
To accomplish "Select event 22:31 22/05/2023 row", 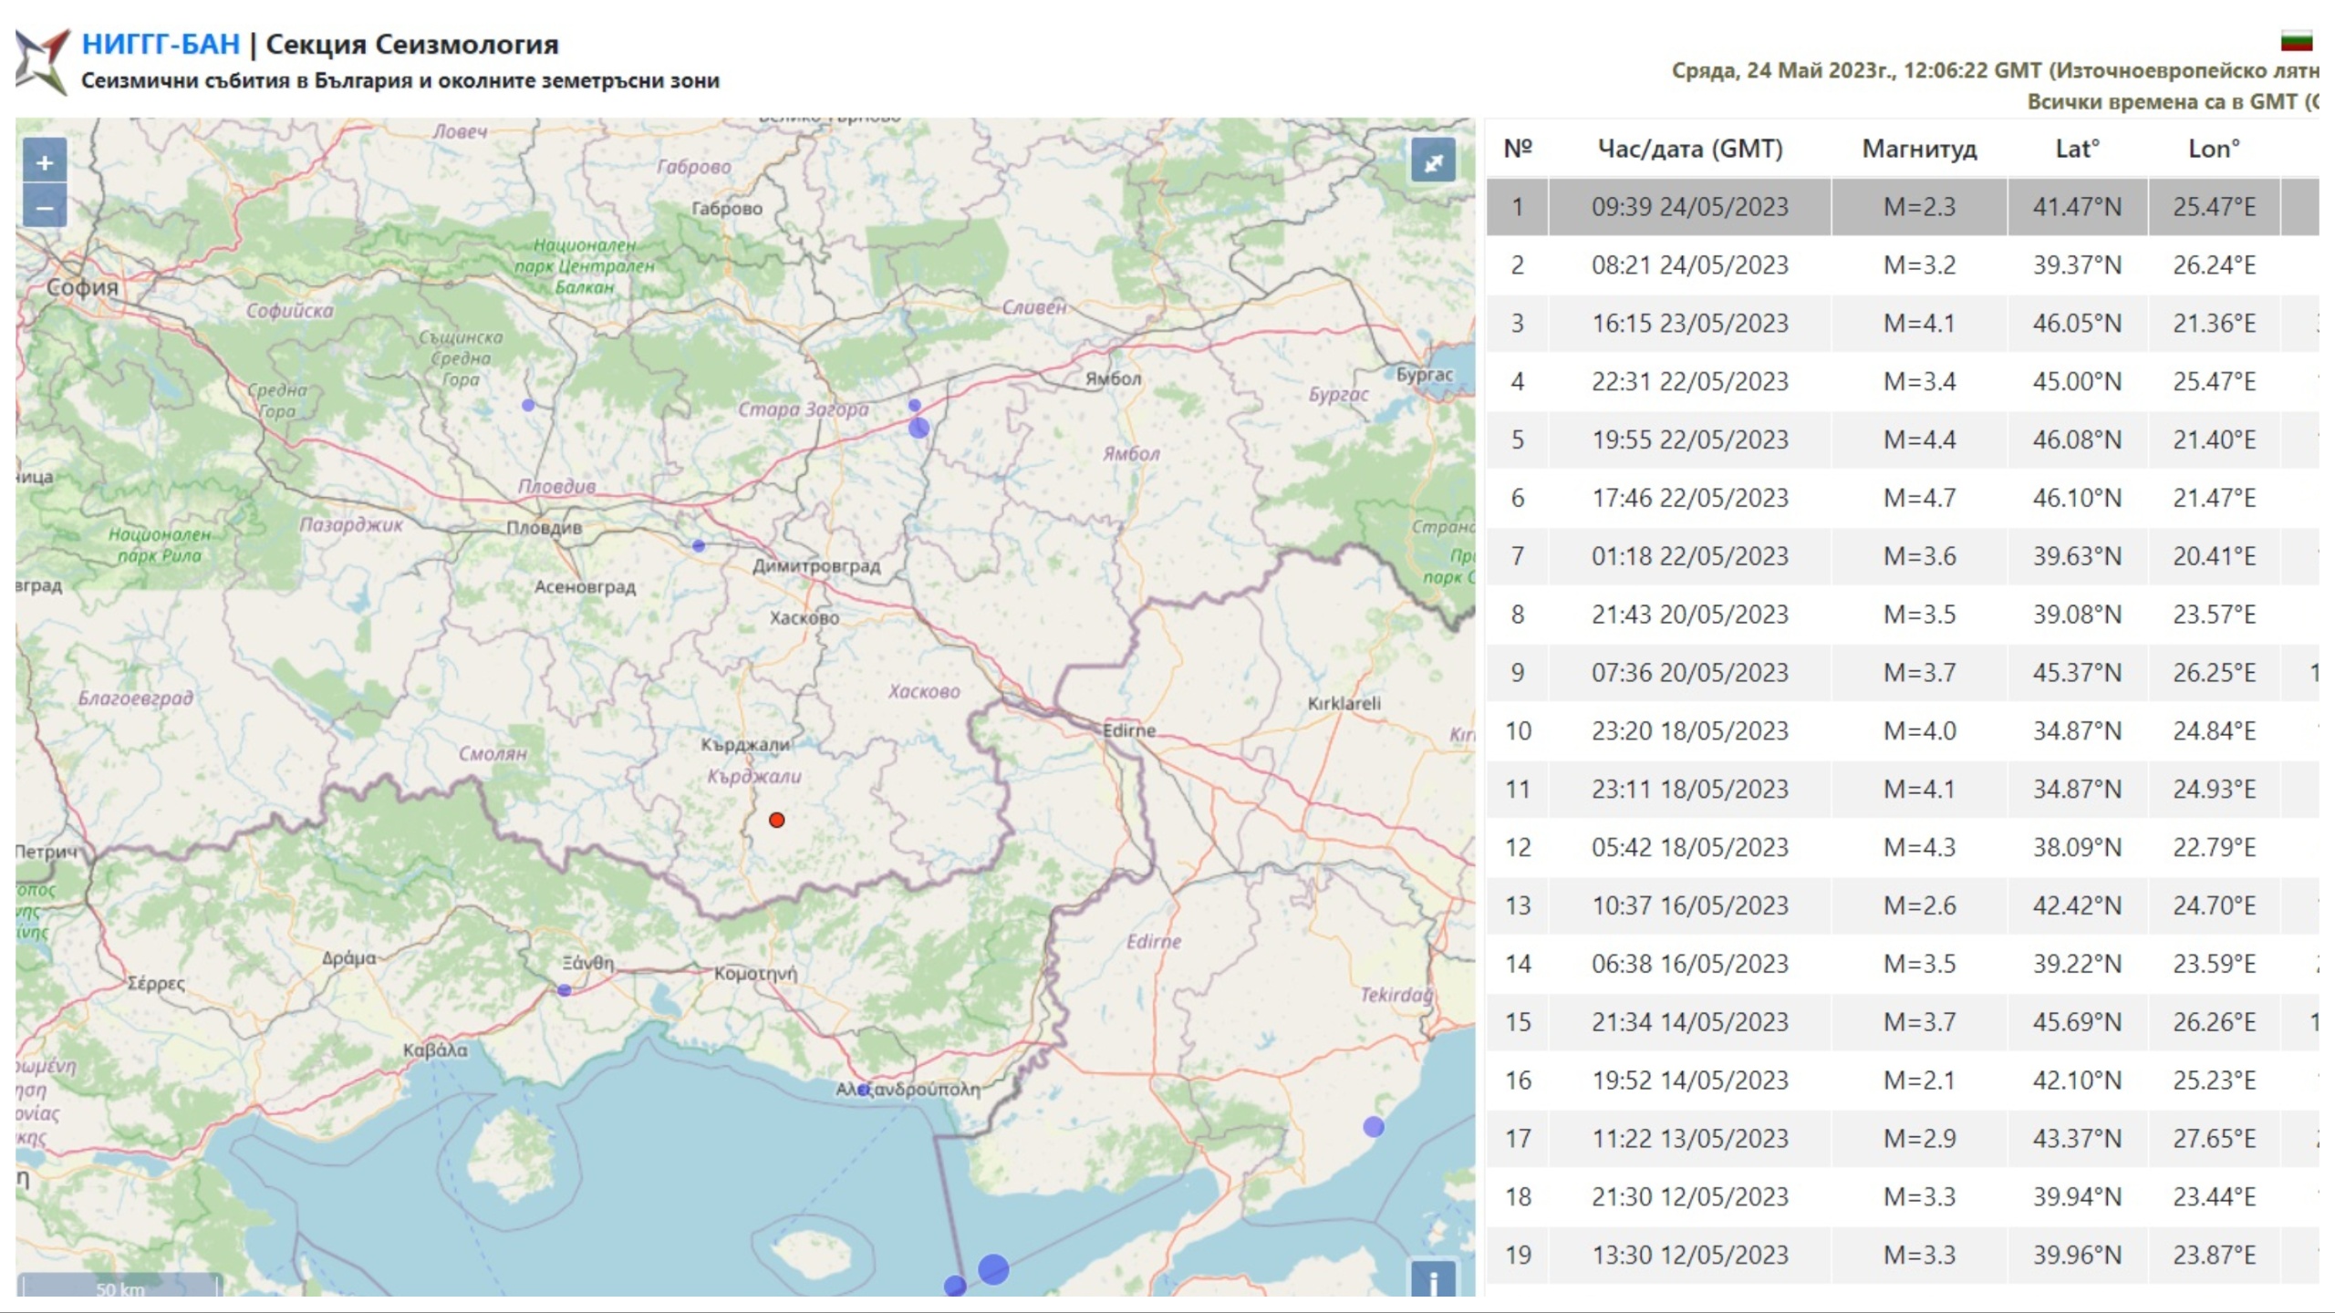I will click(x=1903, y=382).
